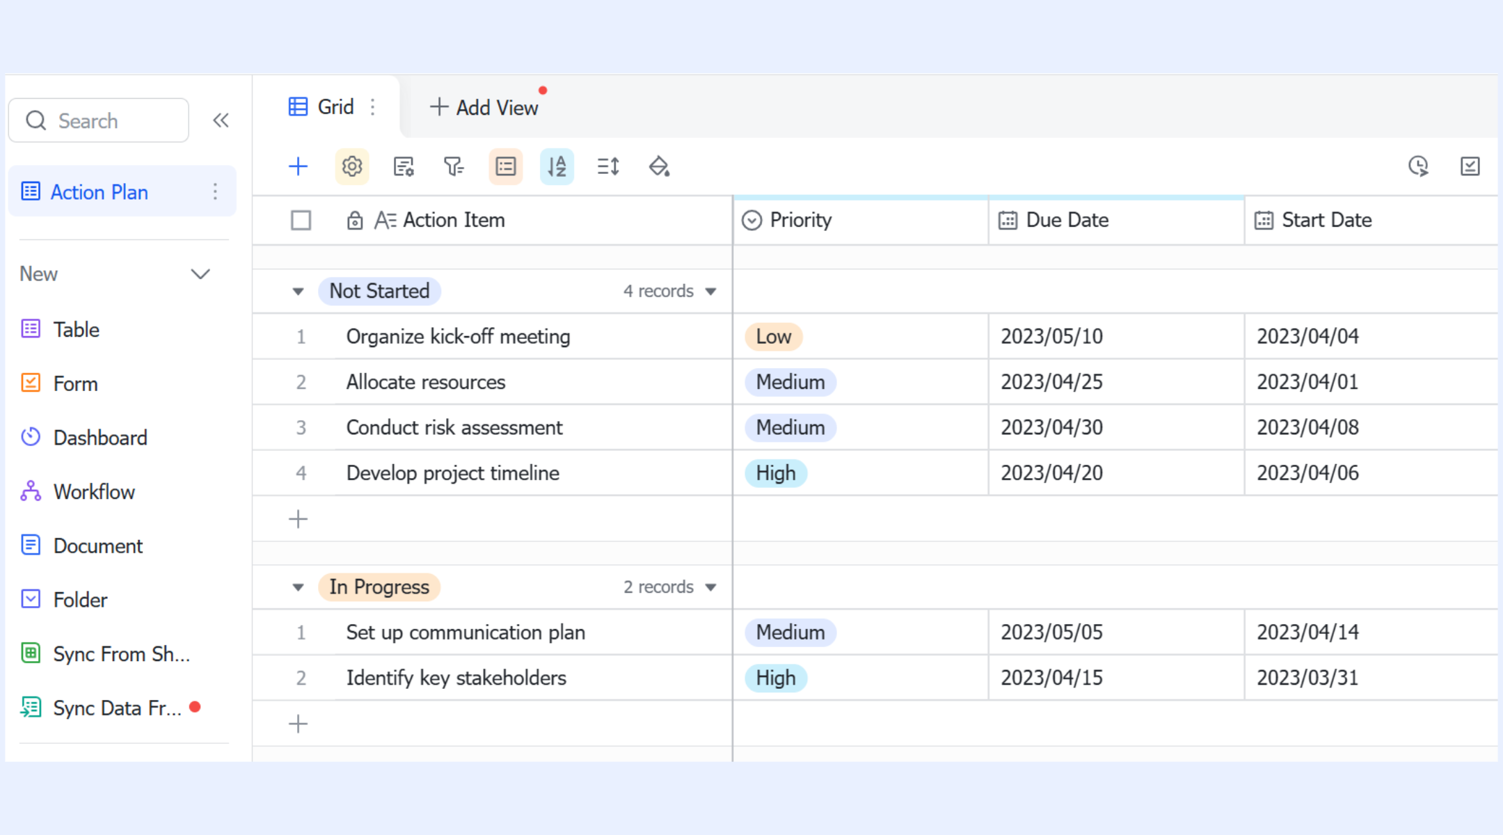The width and height of the screenshot is (1503, 835).
Task: Click the A-Z sort icon
Action: [557, 166]
